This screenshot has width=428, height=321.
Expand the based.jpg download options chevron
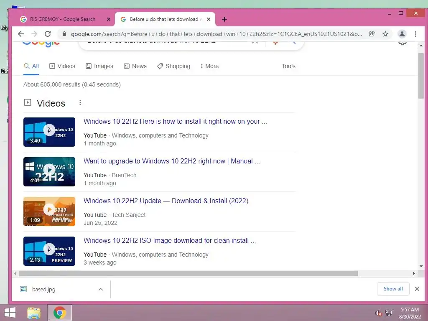(x=101, y=289)
